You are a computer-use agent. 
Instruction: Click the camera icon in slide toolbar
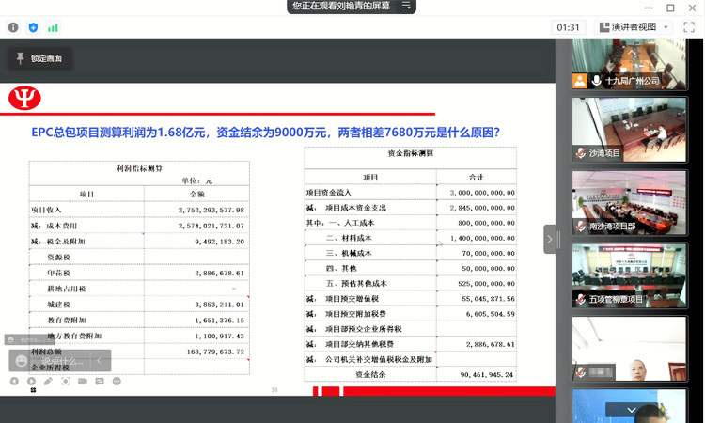[x=83, y=381]
